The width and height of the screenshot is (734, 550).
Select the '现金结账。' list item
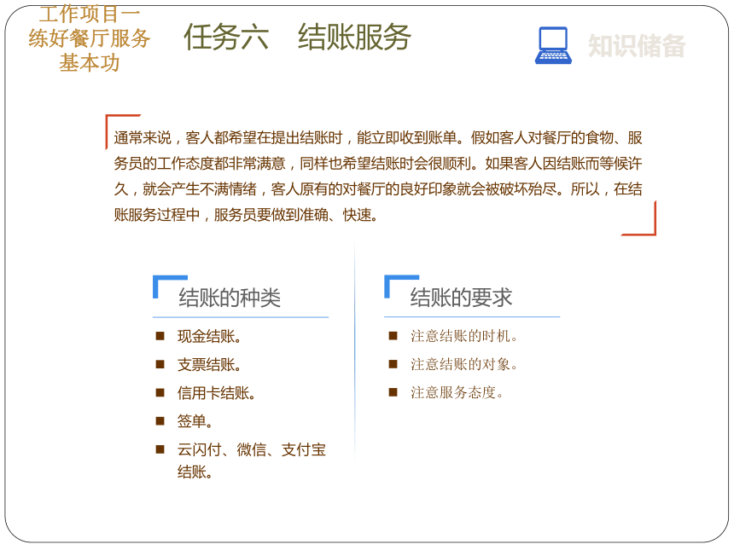click(x=209, y=336)
